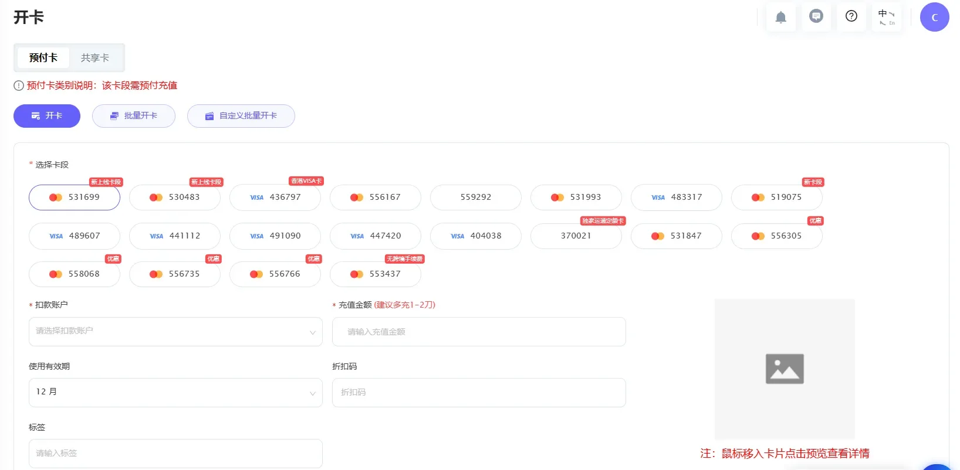Viewport: 960px width, 470px height.
Task: Switch to the 预付卡 tab
Action: (x=43, y=57)
